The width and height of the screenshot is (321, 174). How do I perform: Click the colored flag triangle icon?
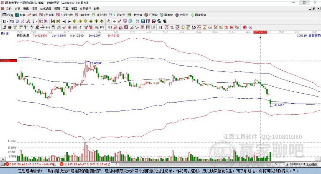pyautogui.click(x=46, y=21)
